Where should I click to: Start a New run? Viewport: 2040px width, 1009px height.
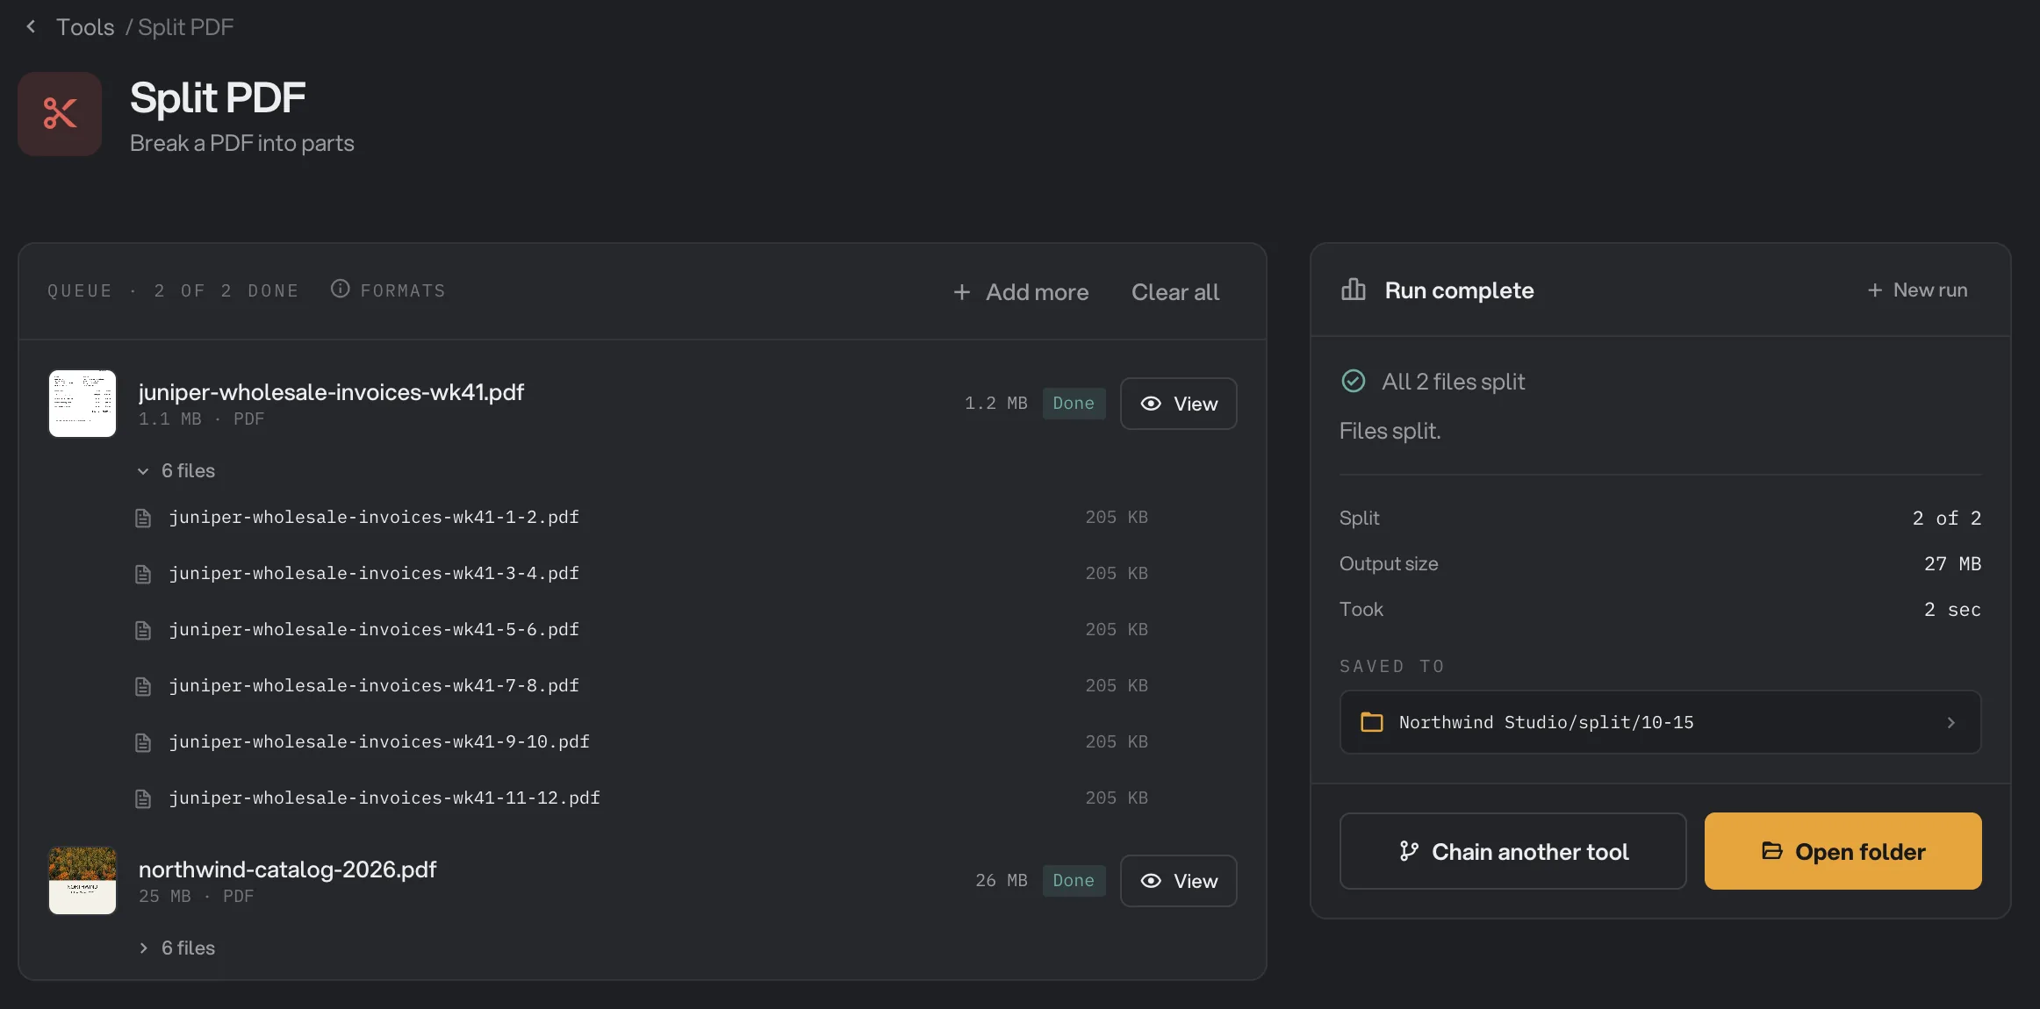(1917, 290)
